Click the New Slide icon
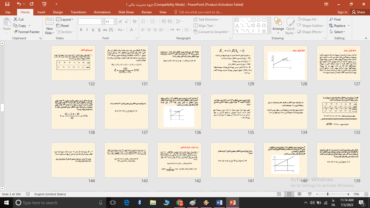Screen dimensions: 370x208 (49, 22)
